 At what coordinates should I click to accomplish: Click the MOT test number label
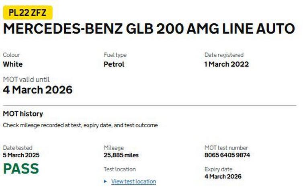[x=226, y=148]
